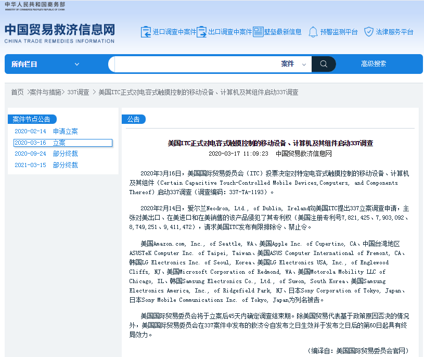
Task: Select the 公告 tab header
Action: 134,119
